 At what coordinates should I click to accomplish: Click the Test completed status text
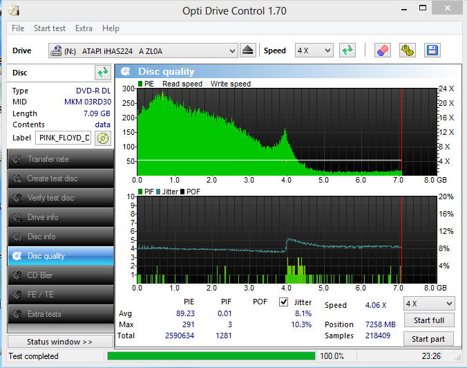tap(33, 356)
